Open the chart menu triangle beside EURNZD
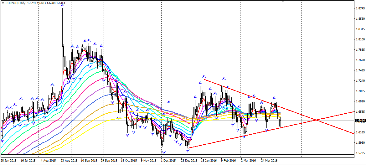Image resolution: width=366 pixels, height=165 pixels. [3, 3]
